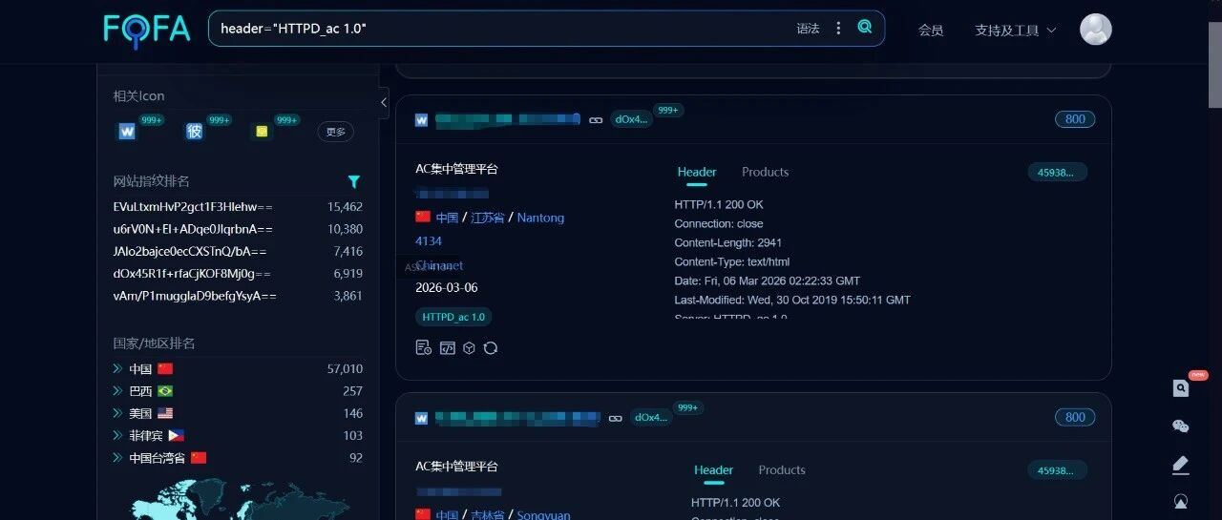Collapse the left sidebar with arrow handle

tap(384, 101)
